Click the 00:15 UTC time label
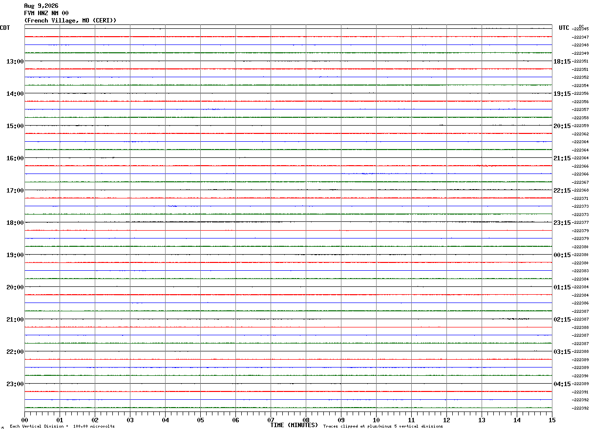This screenshot has height=433, width=591. coord(562,255)
